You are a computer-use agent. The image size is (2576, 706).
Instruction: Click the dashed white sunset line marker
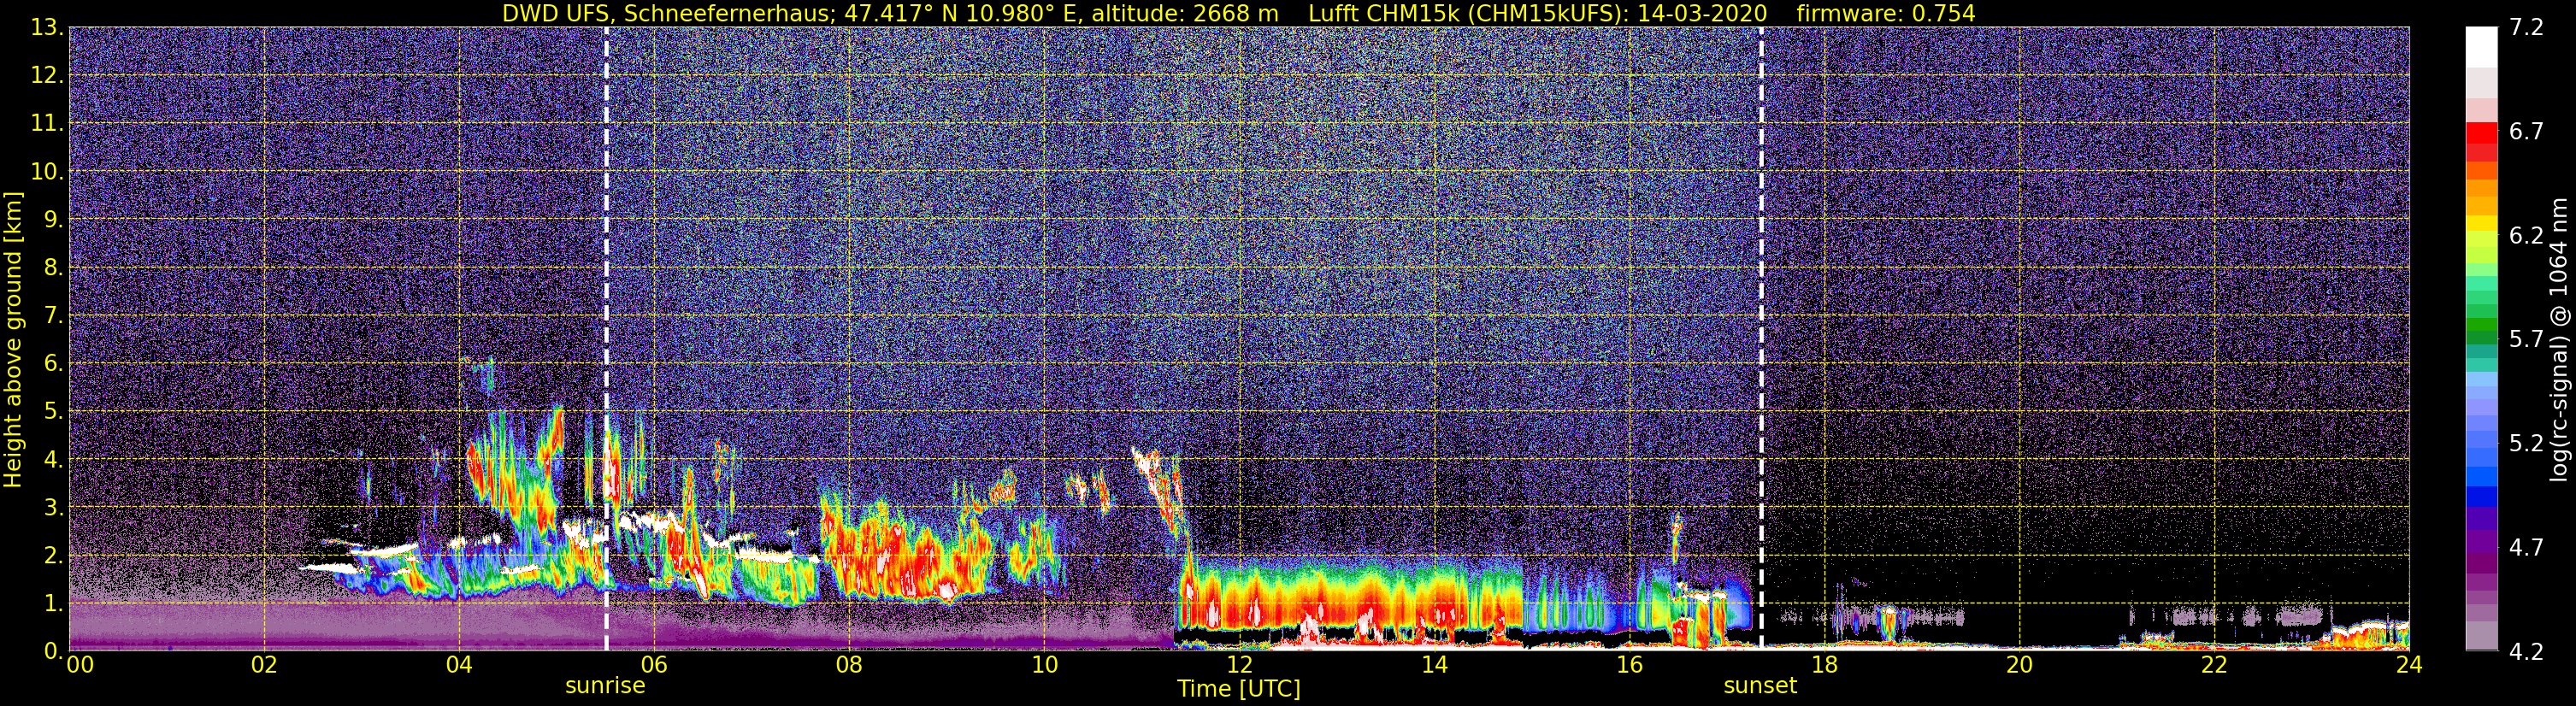[x=1761, y=338]
